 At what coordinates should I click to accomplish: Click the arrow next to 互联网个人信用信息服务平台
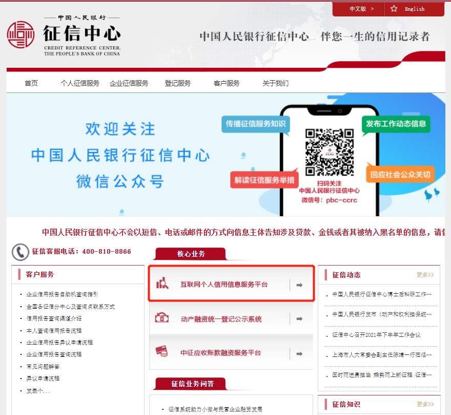[299, 285]
